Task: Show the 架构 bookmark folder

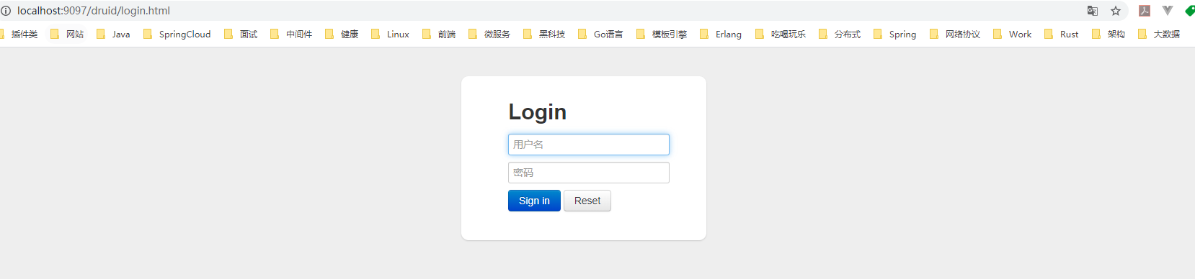Action: click(1109, 34)
